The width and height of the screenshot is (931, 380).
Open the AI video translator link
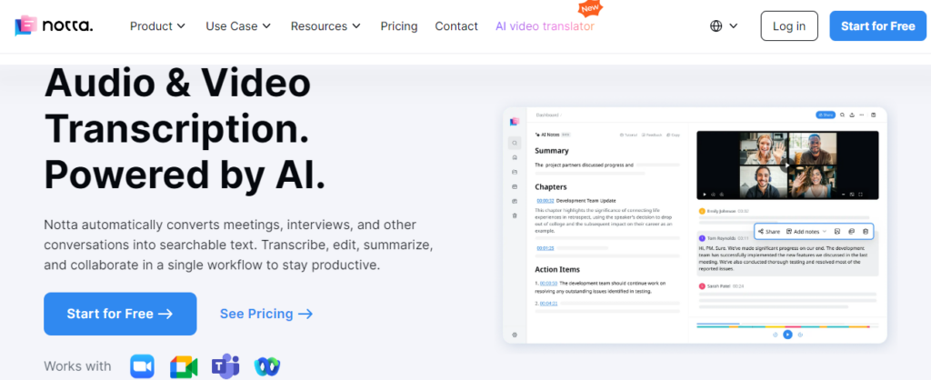point(545,26)
